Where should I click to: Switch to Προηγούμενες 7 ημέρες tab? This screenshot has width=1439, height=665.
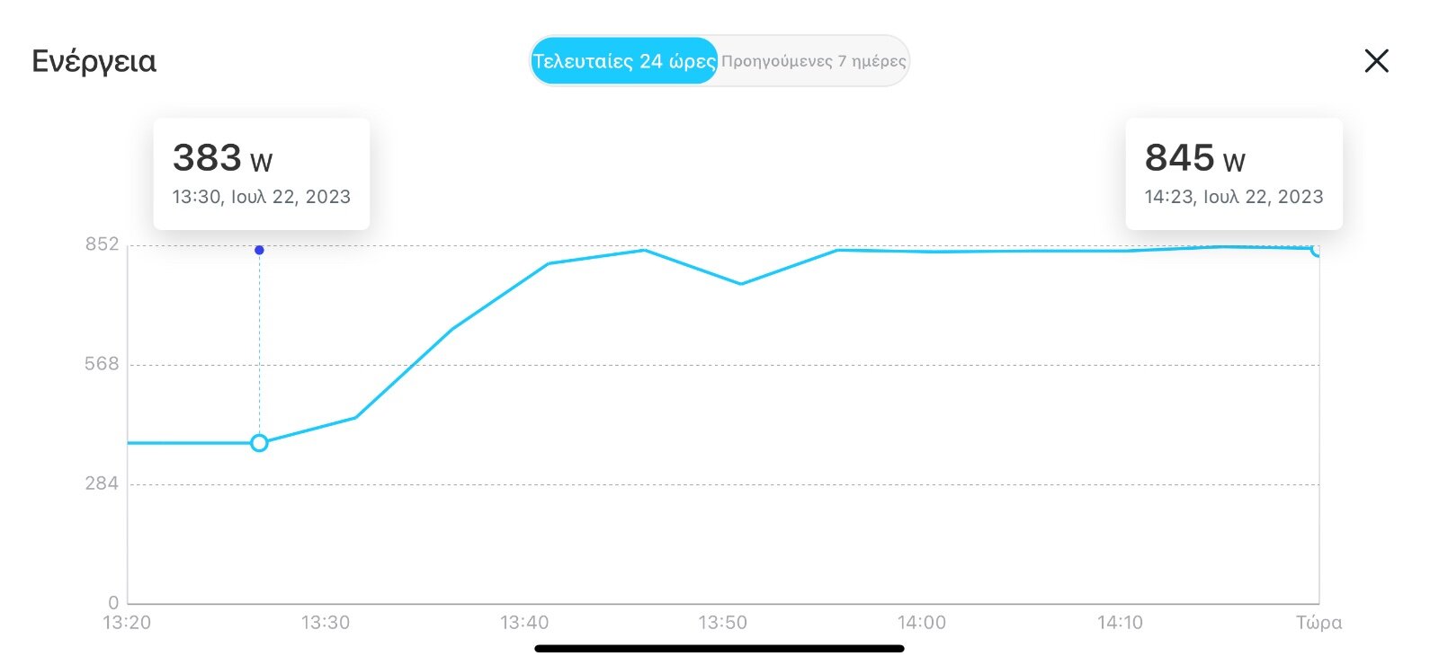[813, 61]
